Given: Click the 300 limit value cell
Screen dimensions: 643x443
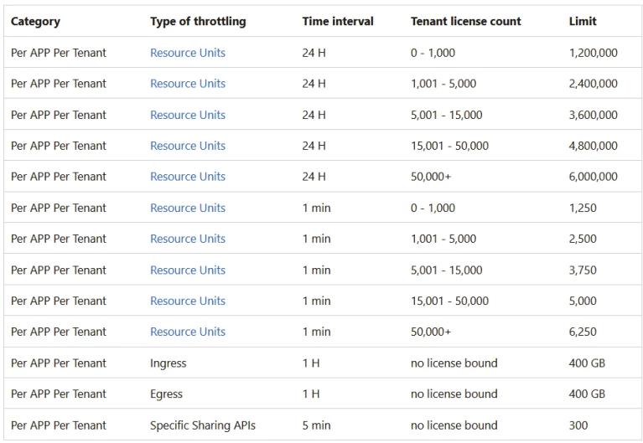Looking at the screenshot, I should click(x=578, y=425).
